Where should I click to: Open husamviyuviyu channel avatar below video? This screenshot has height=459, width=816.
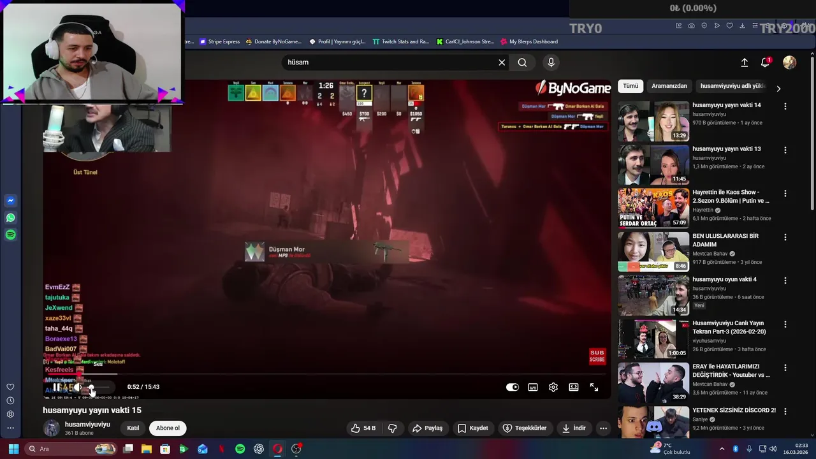pyautogui.click(x=51, y=428)
